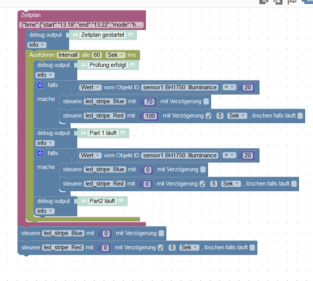The height and width of the screenshot is (281, 313).
Task: Change the < comparison operator dropdown
Action: point(229,87)
